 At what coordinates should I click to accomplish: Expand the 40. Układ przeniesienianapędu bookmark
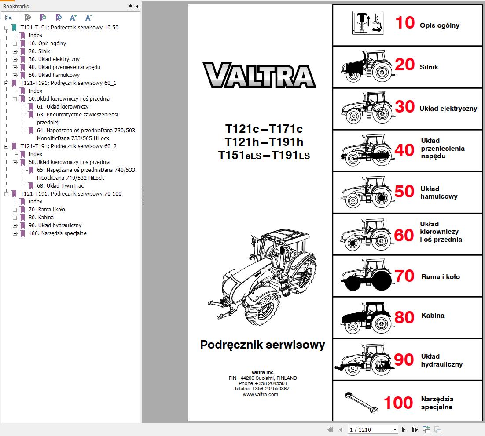point(15,67)
